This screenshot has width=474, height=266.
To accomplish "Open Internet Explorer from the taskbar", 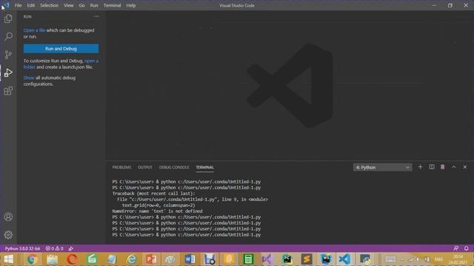I will coord(132,259).
